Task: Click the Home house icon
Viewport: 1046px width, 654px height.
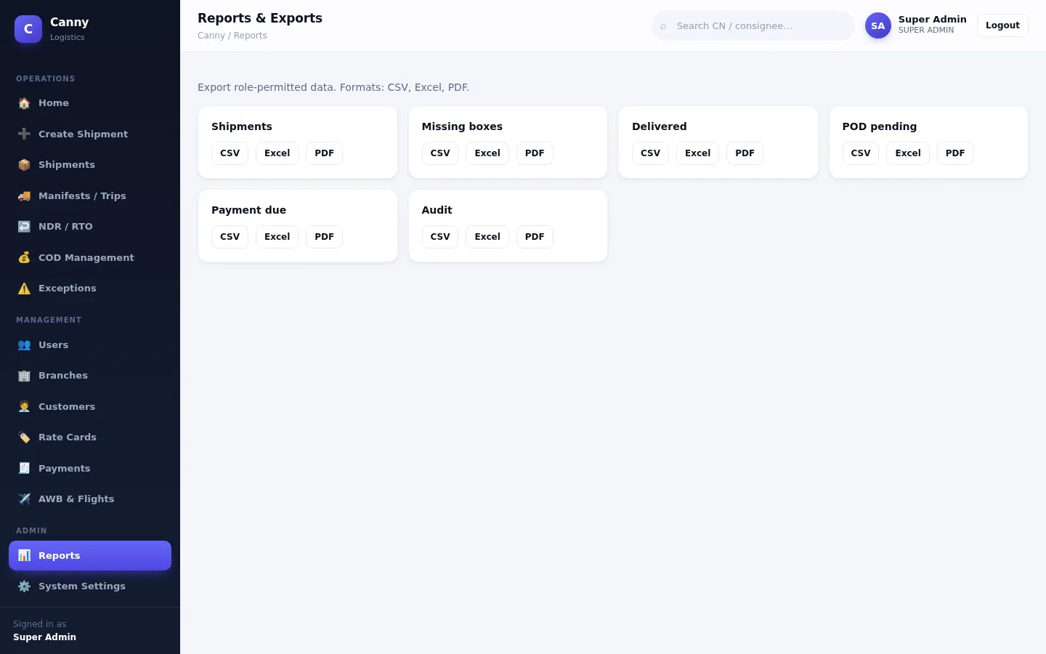Action: point(24,103)
